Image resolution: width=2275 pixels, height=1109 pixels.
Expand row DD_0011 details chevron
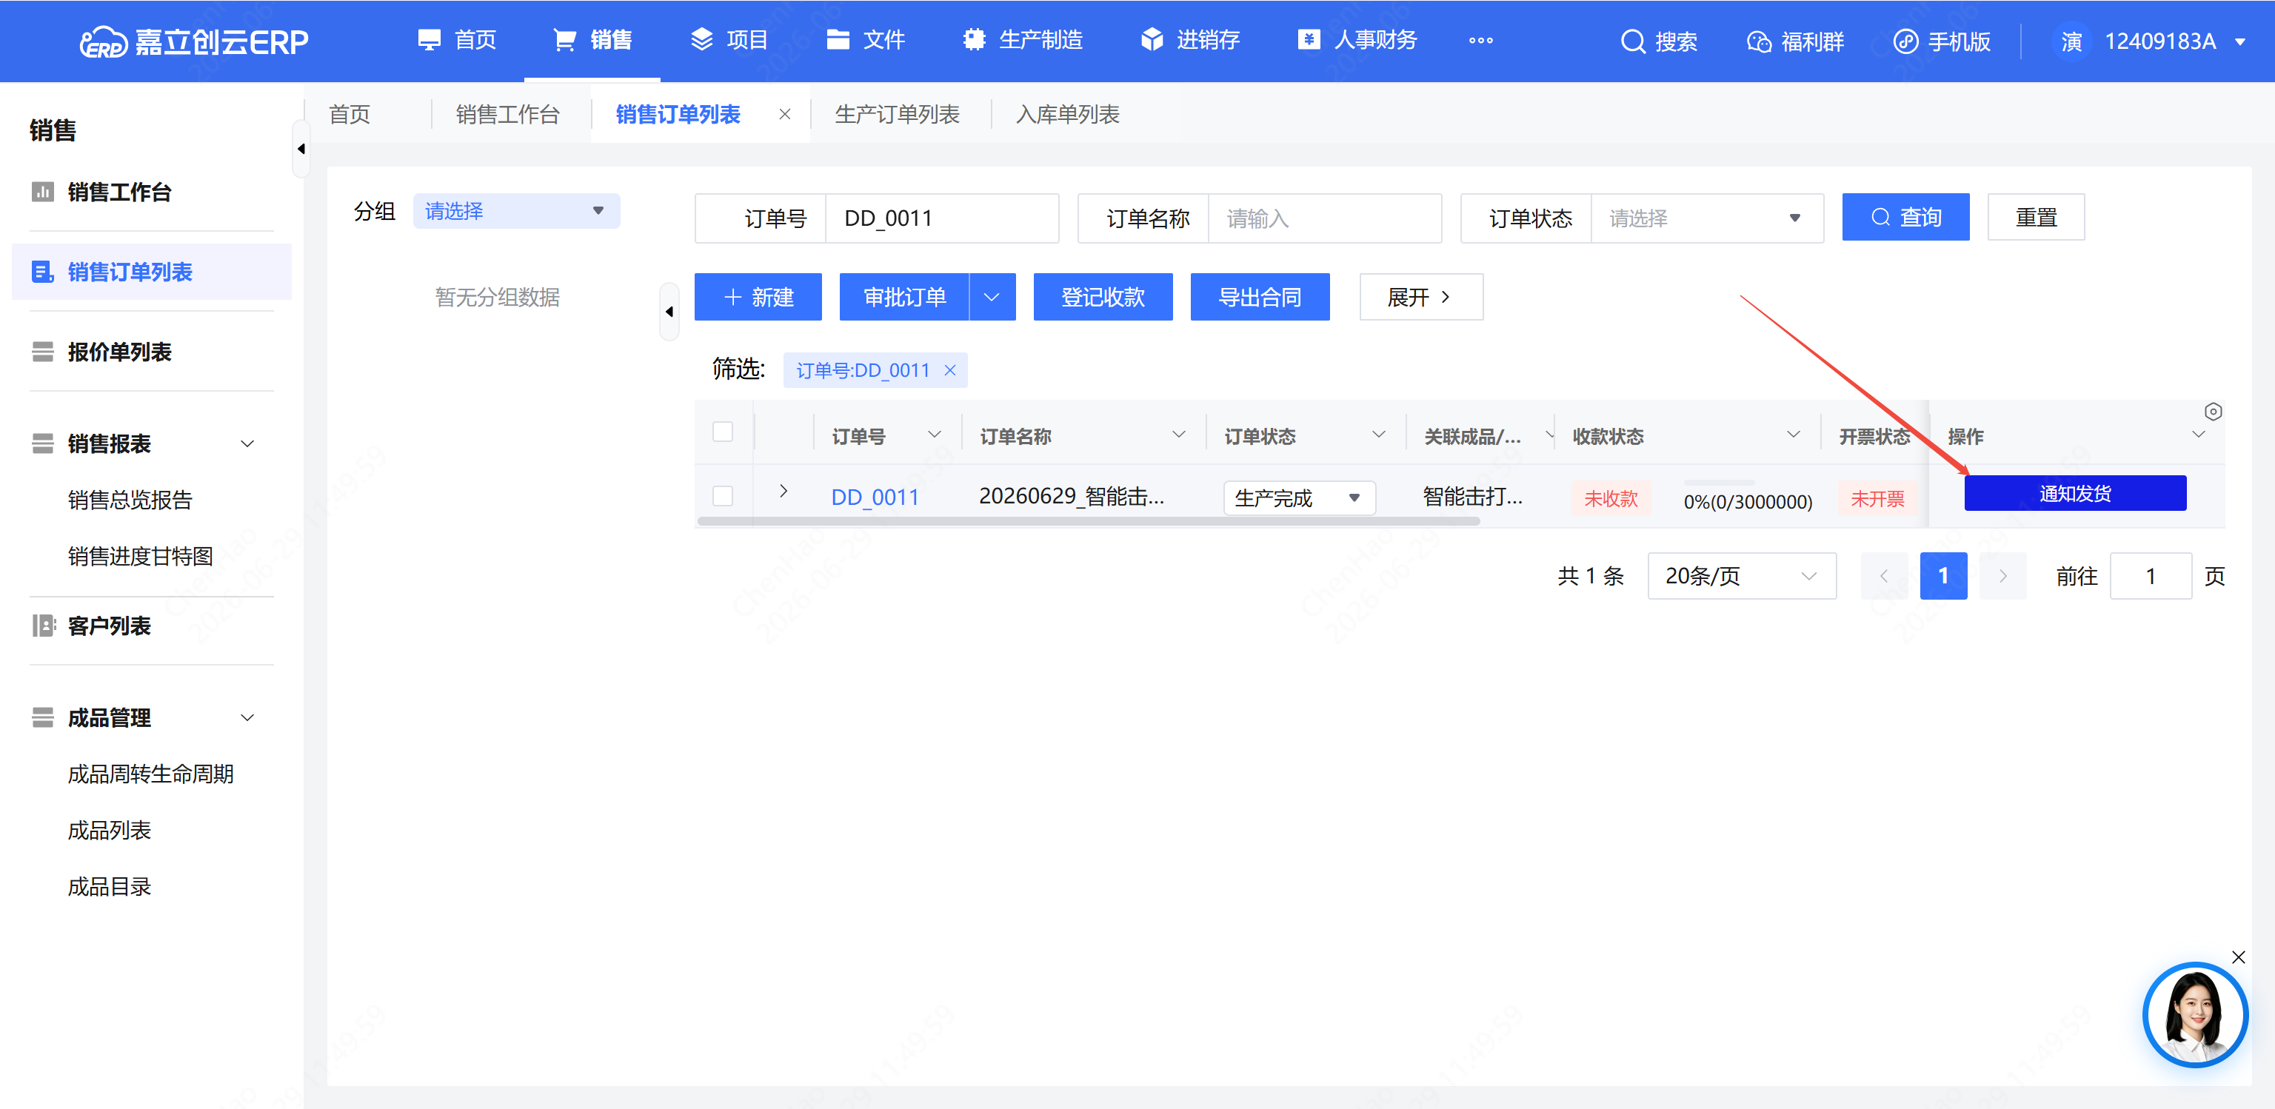click(784, 491)
